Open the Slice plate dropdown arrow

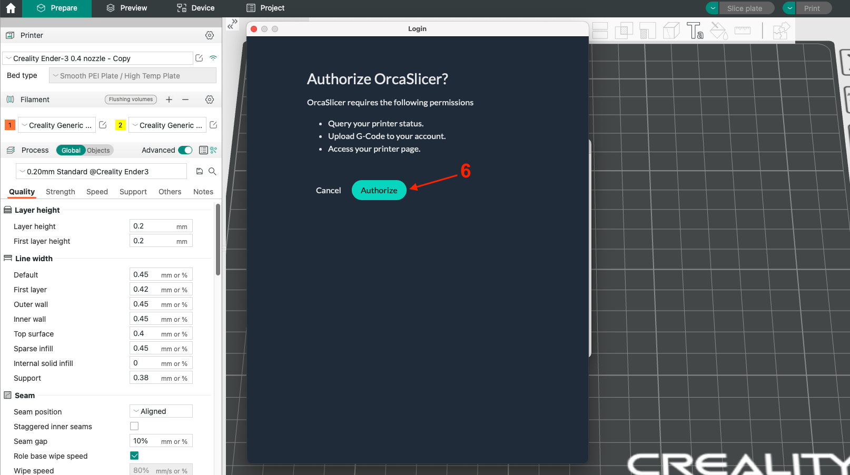click(713, 8)
